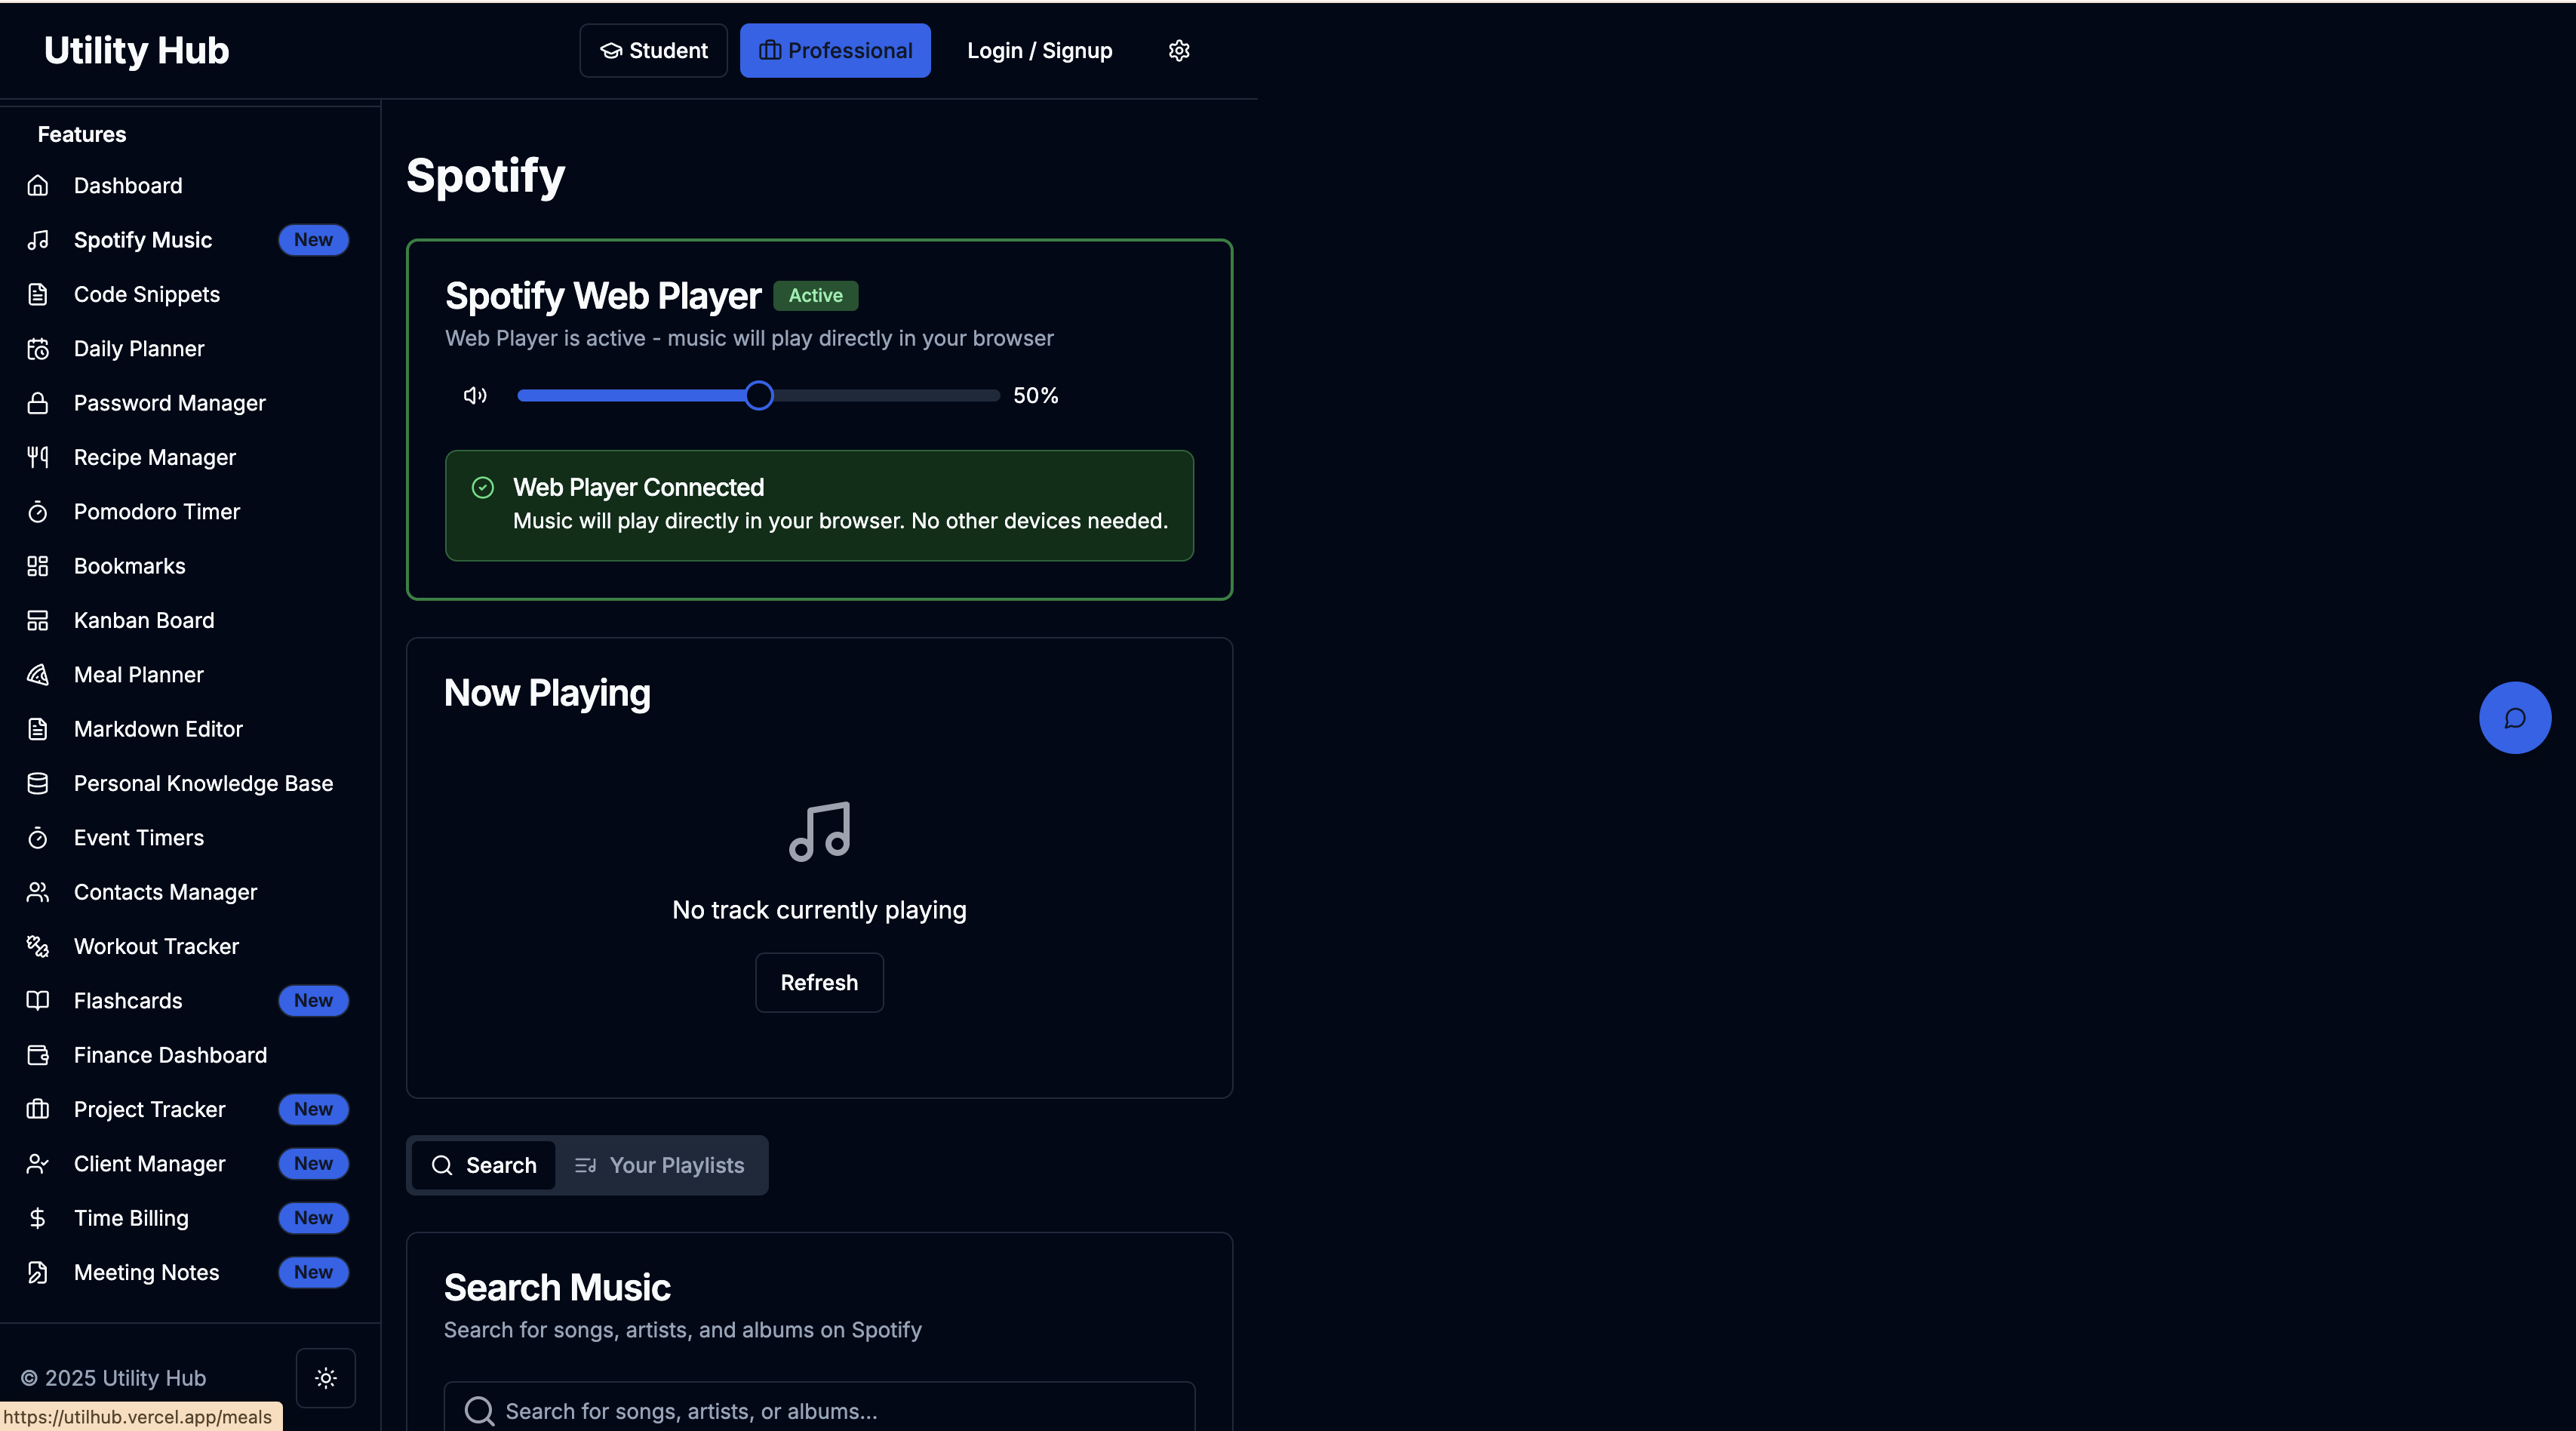Open Meeting Notes in sidebar

point(146,1273)
